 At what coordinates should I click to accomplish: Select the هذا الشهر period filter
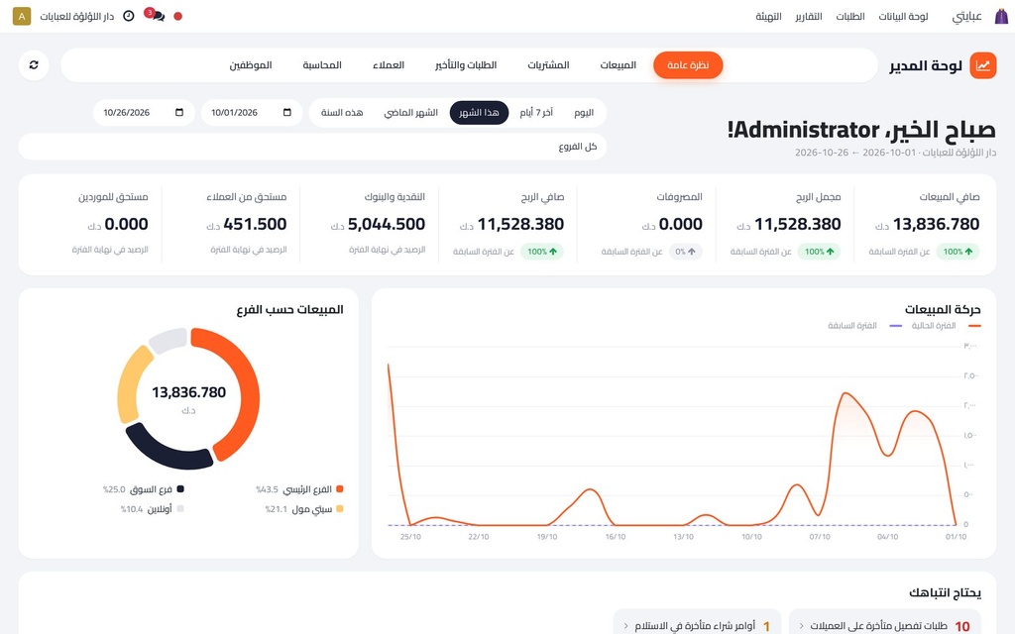tap(479, 113)
